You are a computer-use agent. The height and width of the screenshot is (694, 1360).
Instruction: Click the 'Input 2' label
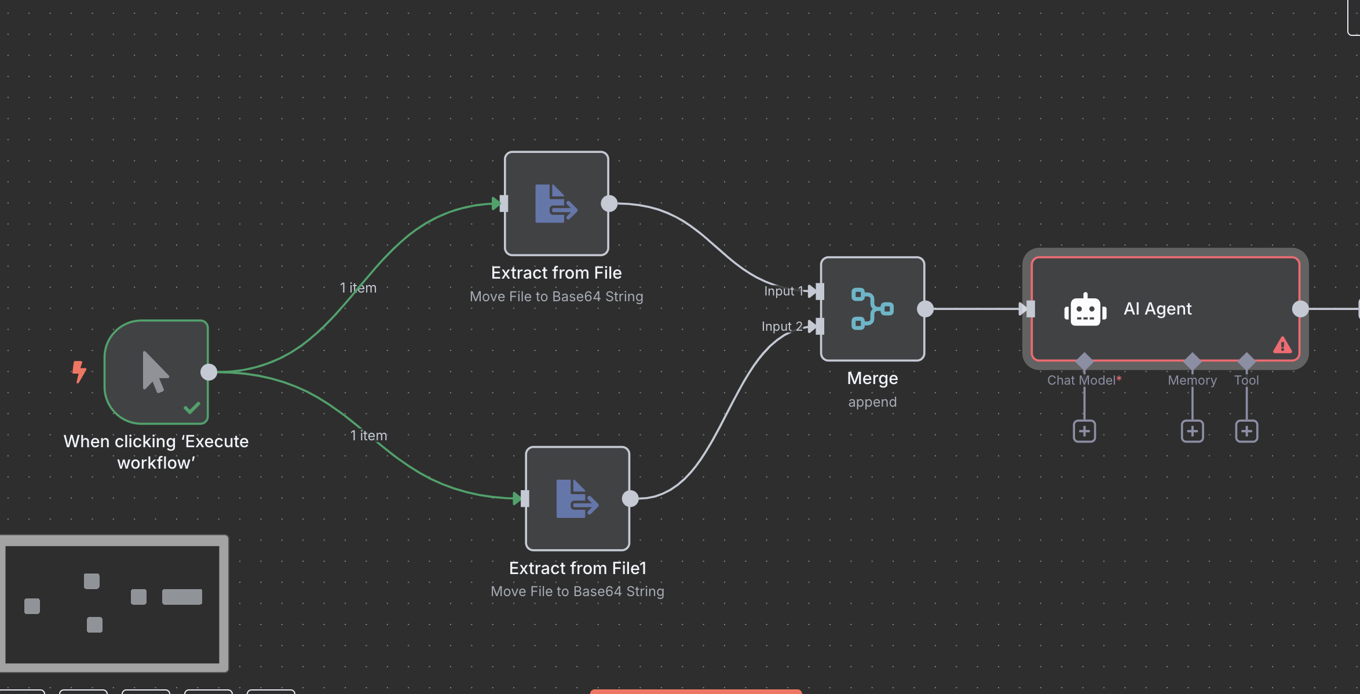click(782, 327)
